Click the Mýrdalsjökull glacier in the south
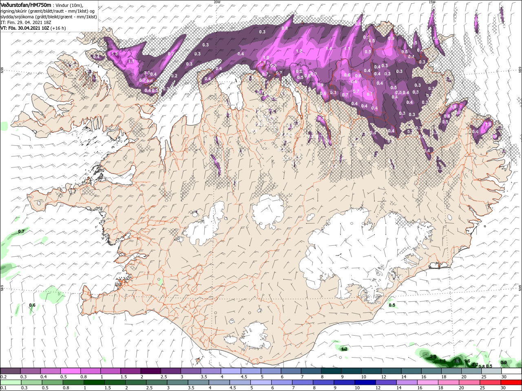Image resolution: width=522 pixels, height=391 pixels. 256,335
